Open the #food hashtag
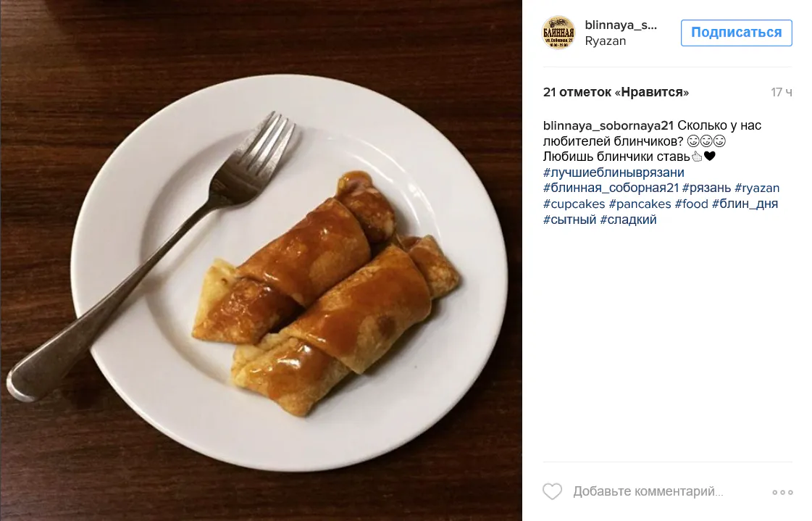Image resolution: width=812 pixels, height=521 pixels. 691,204
